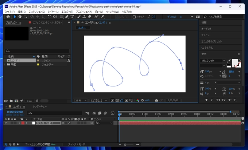Click the Home icon in toolbar

click(x=8, y=17)
